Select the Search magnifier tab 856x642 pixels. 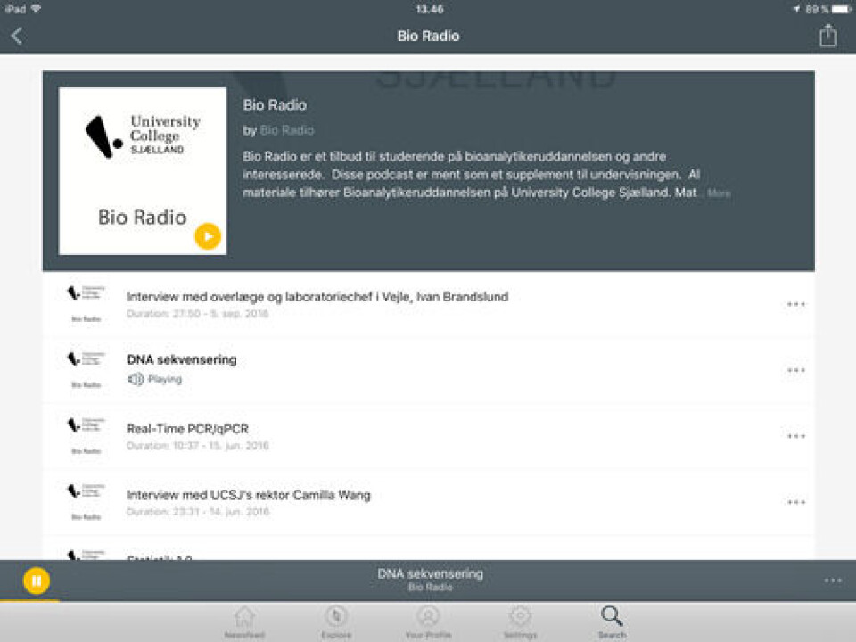point(612,621)
